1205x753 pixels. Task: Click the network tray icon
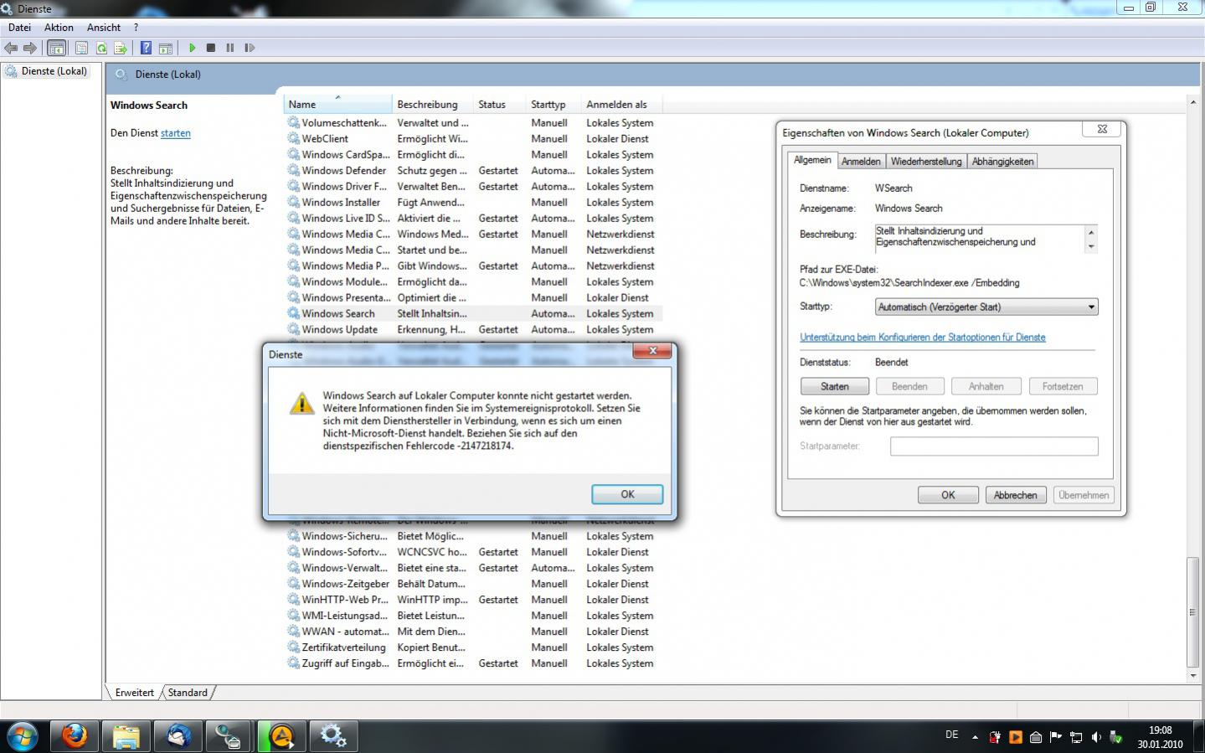click(x=1076, y=737)
